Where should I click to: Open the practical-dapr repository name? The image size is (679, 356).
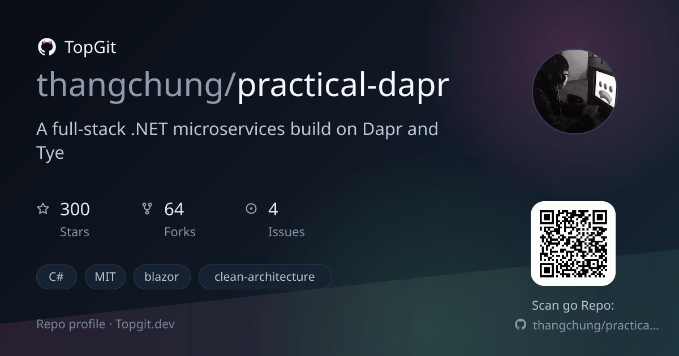[343, 85]
